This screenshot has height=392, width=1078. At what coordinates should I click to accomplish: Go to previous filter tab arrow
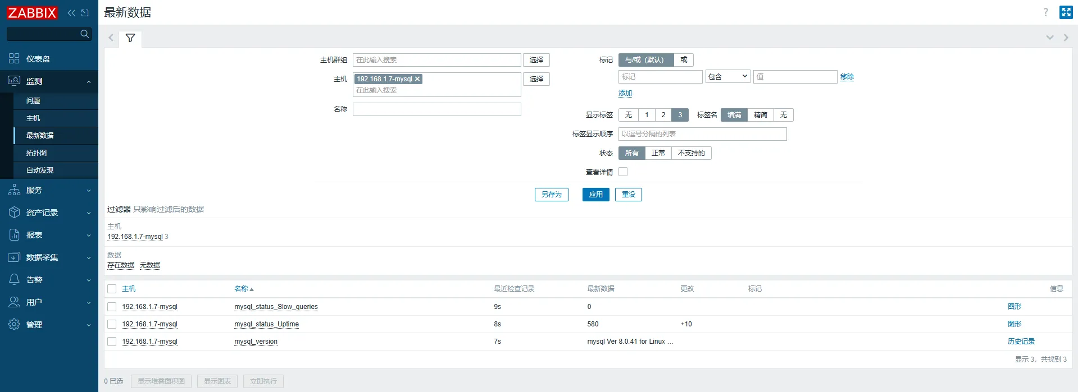coord(111,38)
